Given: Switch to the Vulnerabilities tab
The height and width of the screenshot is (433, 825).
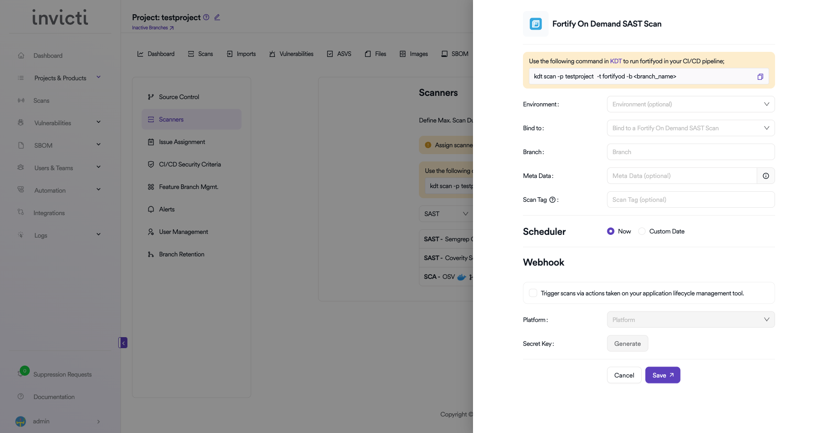Looking at the screenshot, I should pos(291,54).
